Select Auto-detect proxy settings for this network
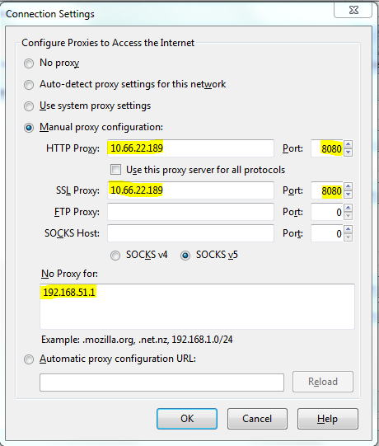Screen dimensions: 379x446 pyautogui.click(x=29, y=84)
